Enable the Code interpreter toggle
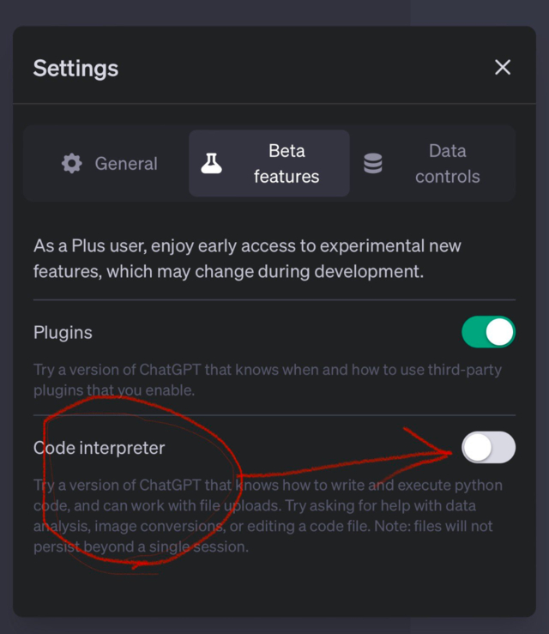The width and height of the screenshot is (549, 634). pos(489,447)
